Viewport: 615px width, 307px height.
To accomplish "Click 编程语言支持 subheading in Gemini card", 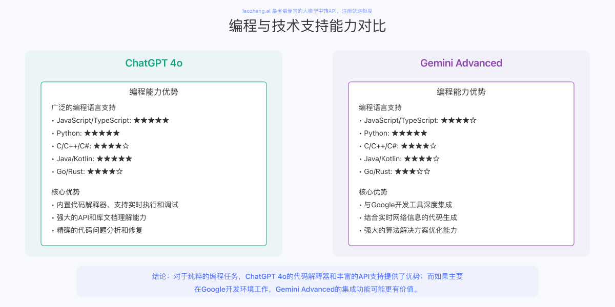I will 380,107.
